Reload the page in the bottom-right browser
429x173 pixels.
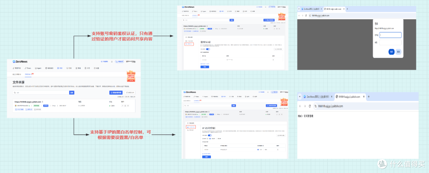click(310, 106)
